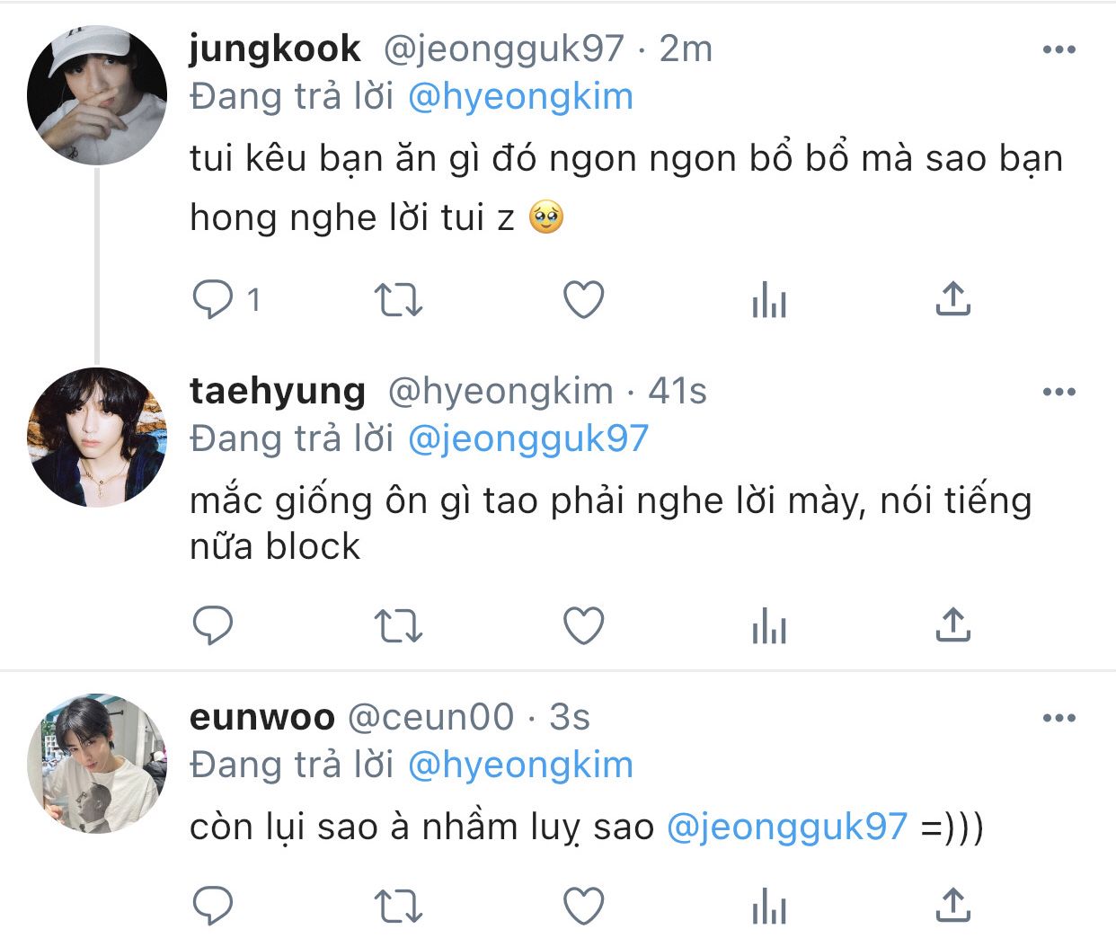
Task: Like eunwoo's tweet
Action: click(x=583, y=906)
